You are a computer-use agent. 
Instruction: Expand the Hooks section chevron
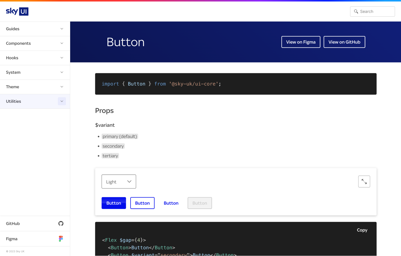62,58
